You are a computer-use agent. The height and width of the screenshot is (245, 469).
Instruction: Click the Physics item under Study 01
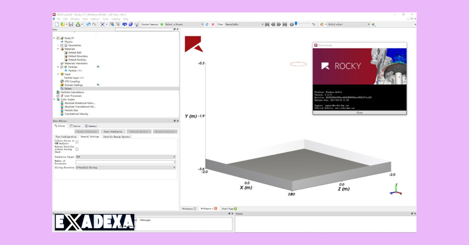tap(68, 41)
